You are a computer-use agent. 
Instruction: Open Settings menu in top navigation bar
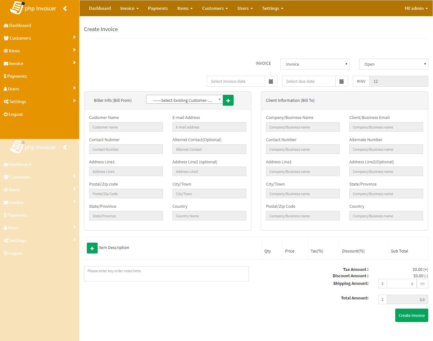tap(273, 8)
